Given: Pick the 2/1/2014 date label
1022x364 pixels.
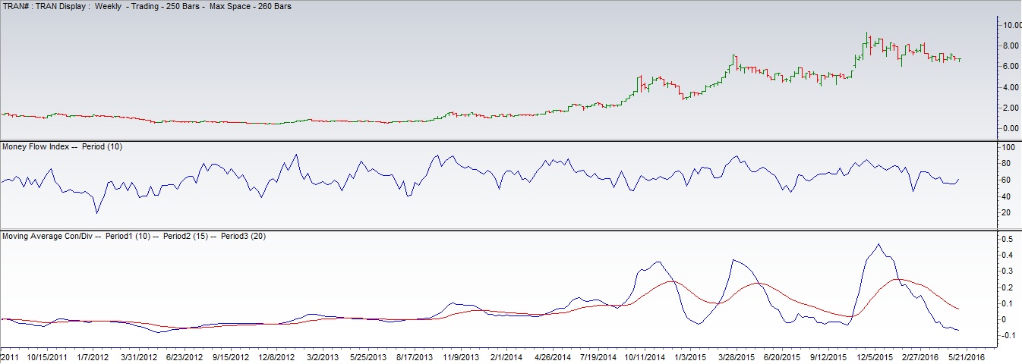Looking at the screenshot, I should (x=506, y=356).
